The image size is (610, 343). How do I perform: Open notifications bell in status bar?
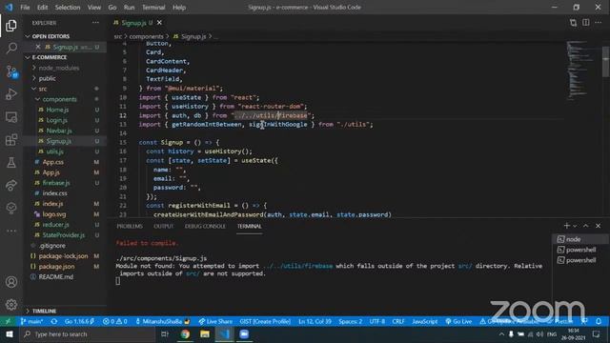(x=599, y=322)
